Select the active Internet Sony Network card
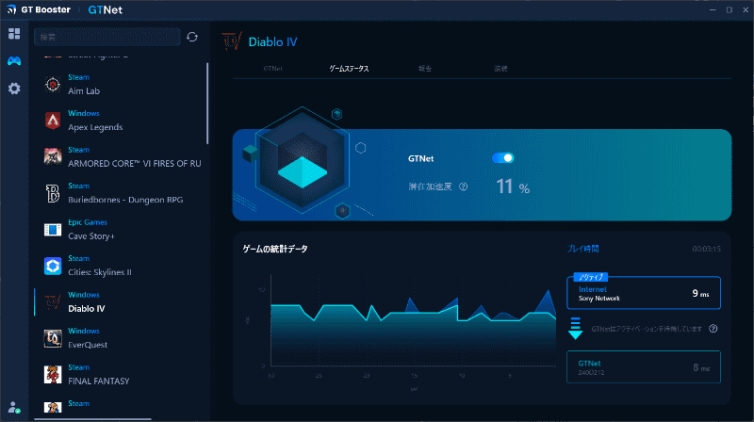Screen dimensions: 754x422 pos(644,293)
